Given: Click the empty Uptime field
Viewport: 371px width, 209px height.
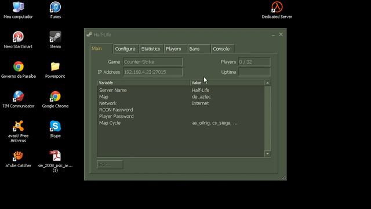Looking at the screenshot, I should pos(254,72).
